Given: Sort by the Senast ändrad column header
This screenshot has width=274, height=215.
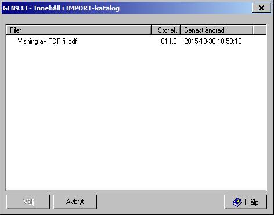Looking at the screenshot, I should [217, 30].
